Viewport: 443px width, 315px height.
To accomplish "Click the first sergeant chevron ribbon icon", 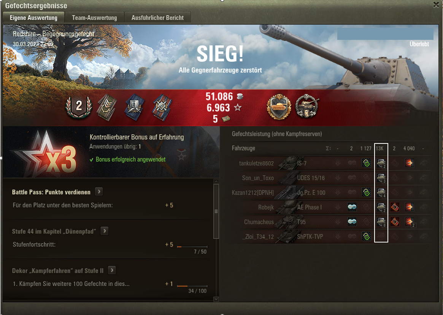I will (107, 107).
